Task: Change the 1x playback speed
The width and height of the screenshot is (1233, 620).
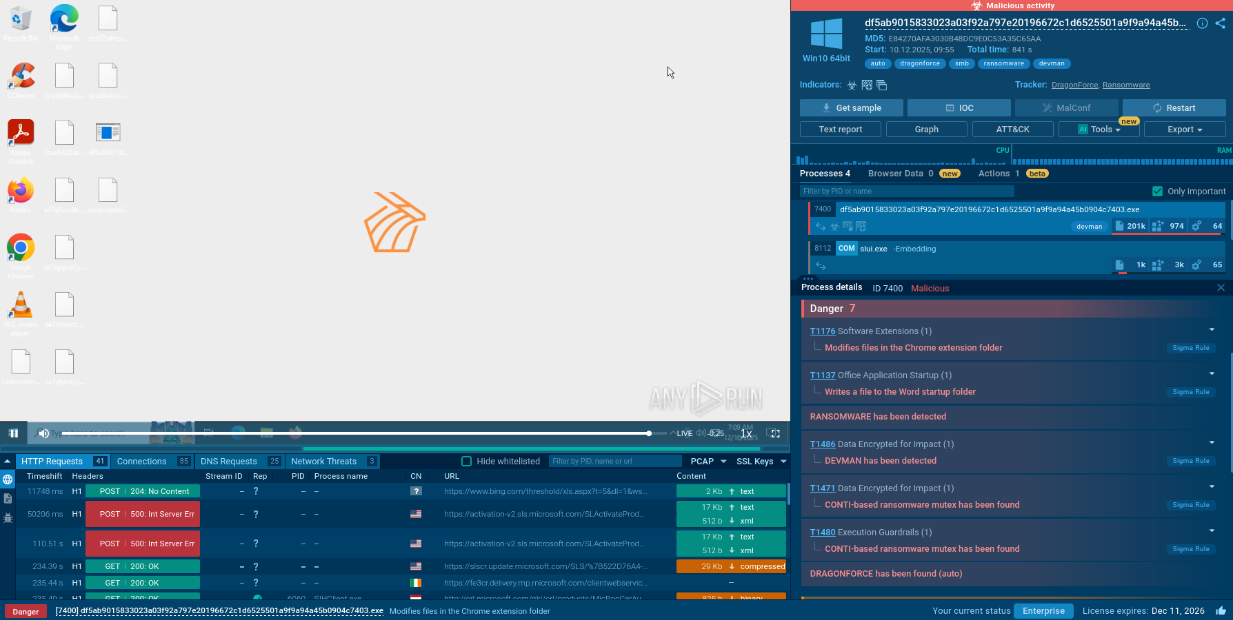Action: 746,433
